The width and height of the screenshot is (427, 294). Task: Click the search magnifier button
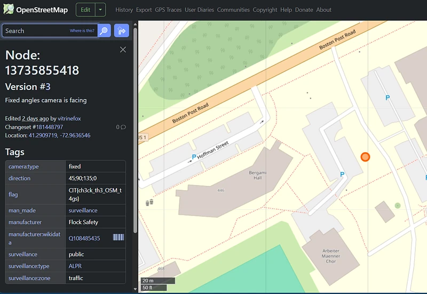pos(104,31)
